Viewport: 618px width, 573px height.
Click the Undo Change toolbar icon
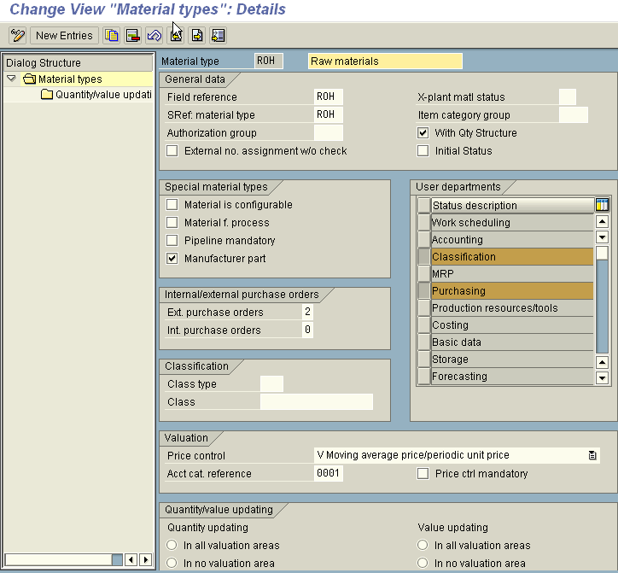[x=154, y=36]
